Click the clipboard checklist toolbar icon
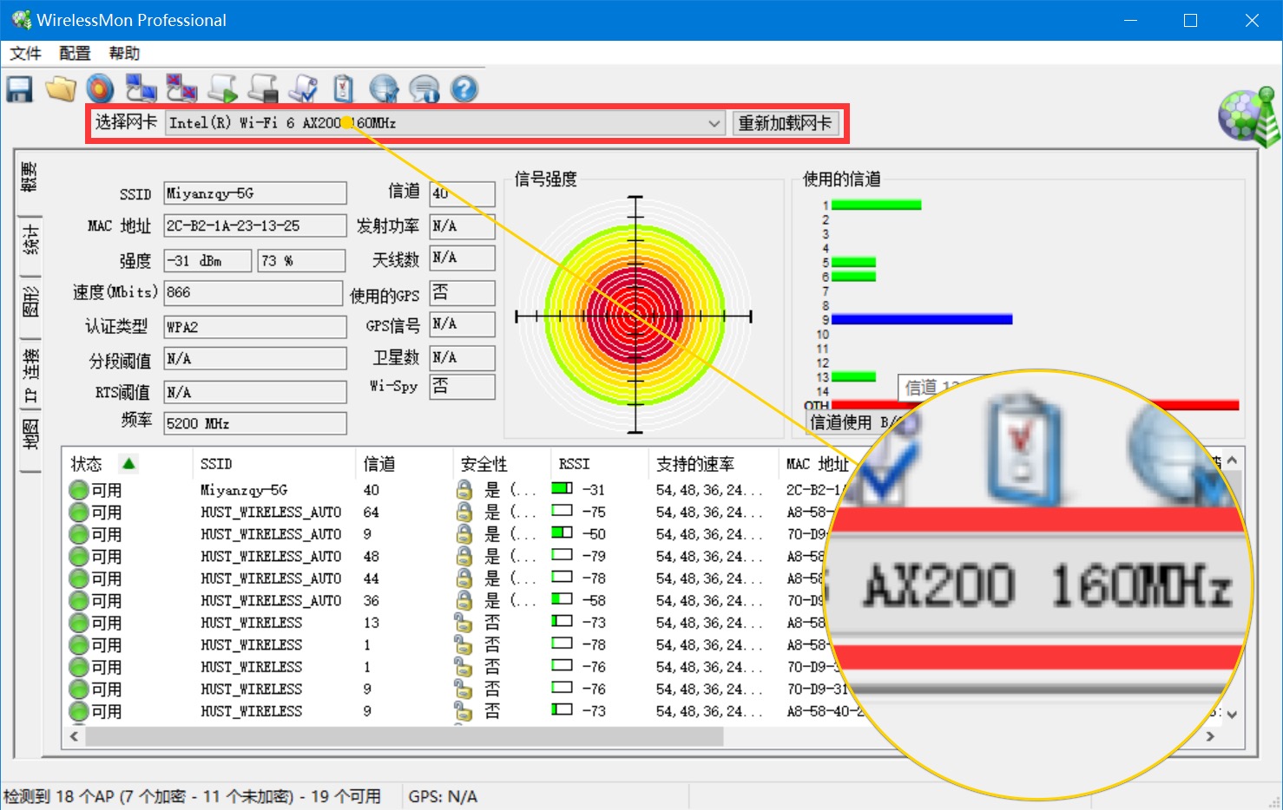This screenshot has width=1283, height=810. point(344,88)
